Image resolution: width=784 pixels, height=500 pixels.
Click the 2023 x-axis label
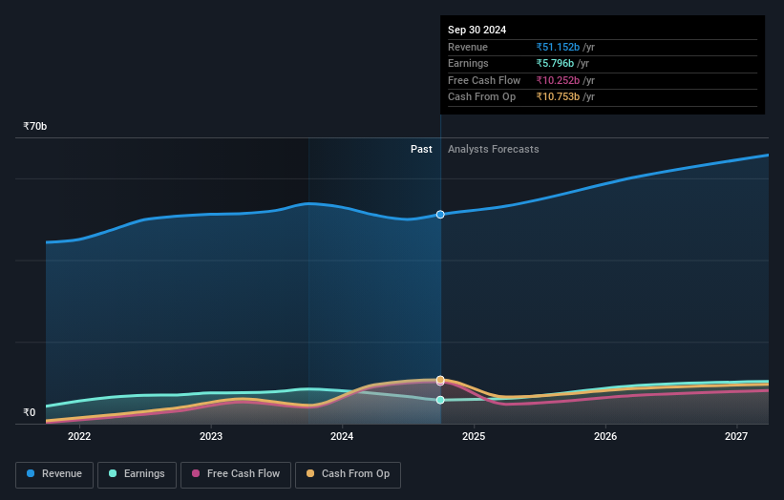point(211,436)
